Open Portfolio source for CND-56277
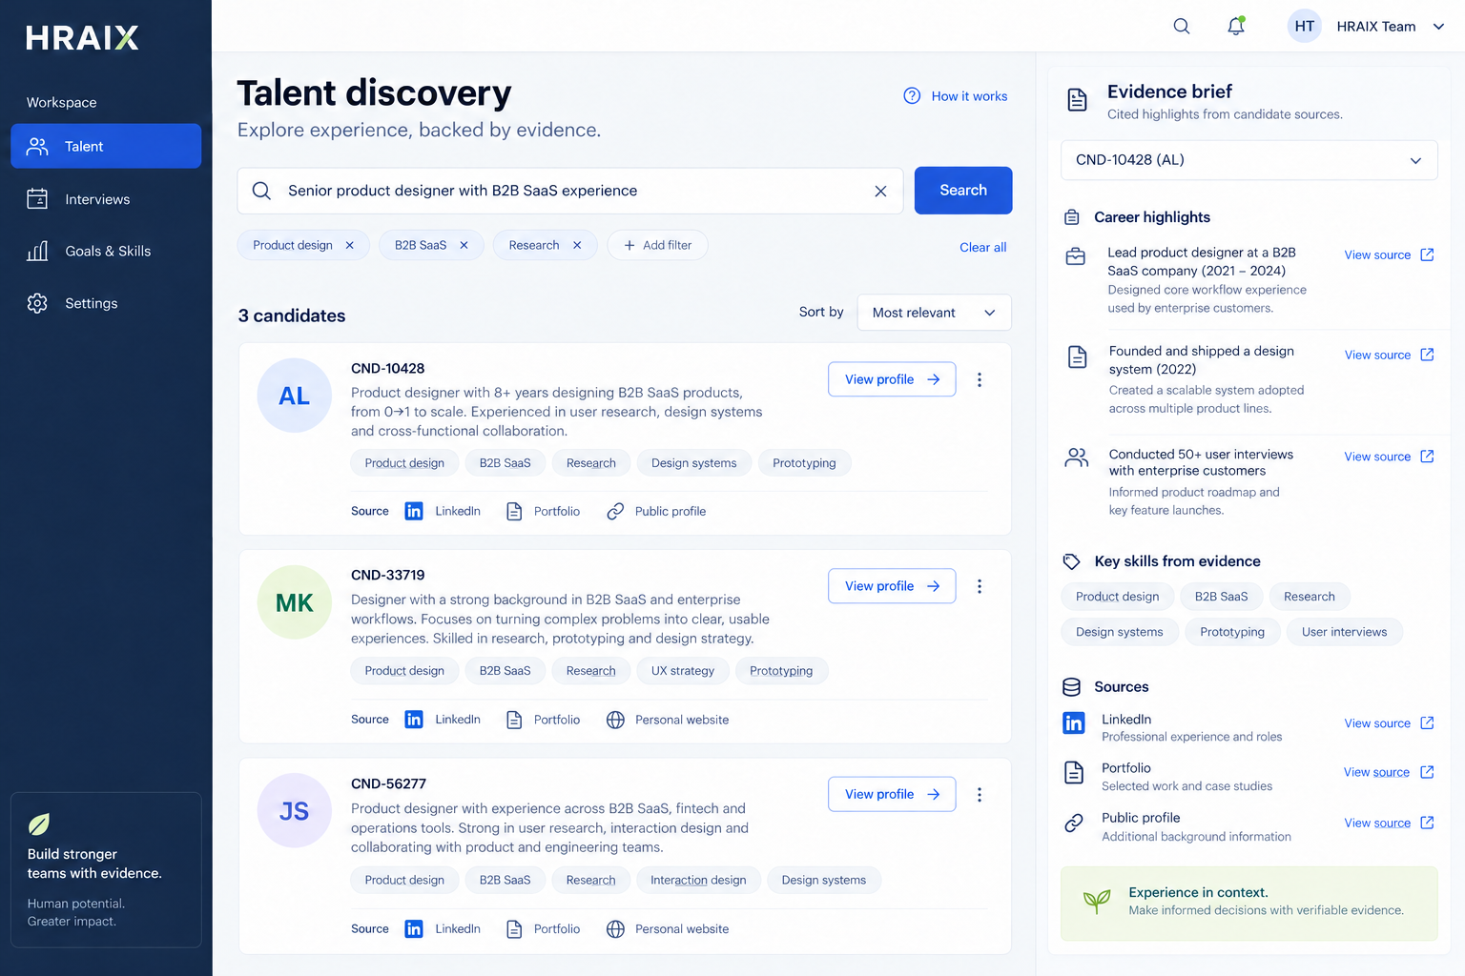 543,928
